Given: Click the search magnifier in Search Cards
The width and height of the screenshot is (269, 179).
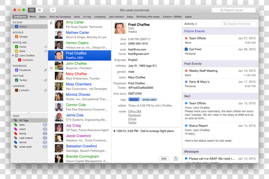Looking at the screenshot, I should (x=222, y=10).
